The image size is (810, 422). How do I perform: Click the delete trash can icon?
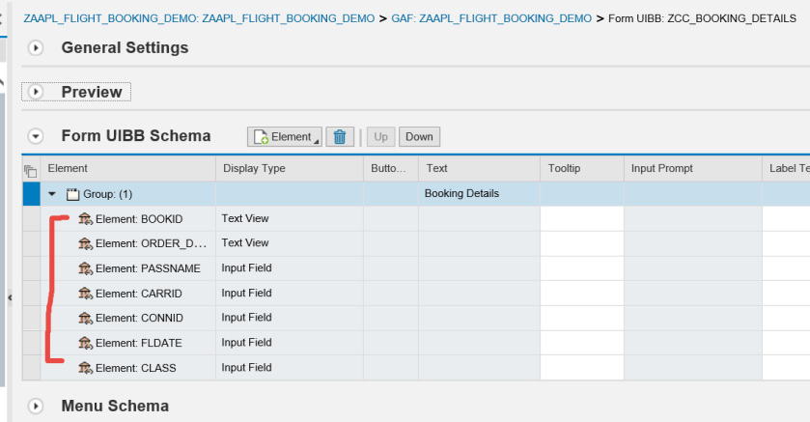[x=339, y=137]
